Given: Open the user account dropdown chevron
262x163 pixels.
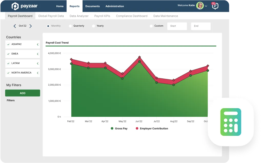Looking at the screenshot, I should pyautogui.click(x=206, y=5).
